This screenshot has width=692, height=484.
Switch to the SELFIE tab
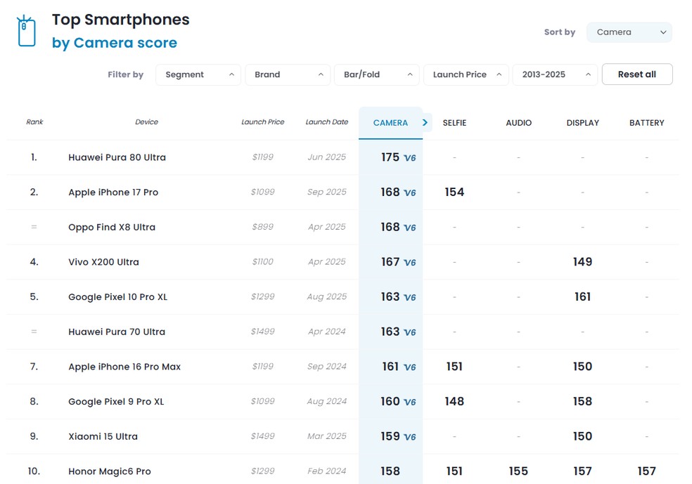click(454, 123)
